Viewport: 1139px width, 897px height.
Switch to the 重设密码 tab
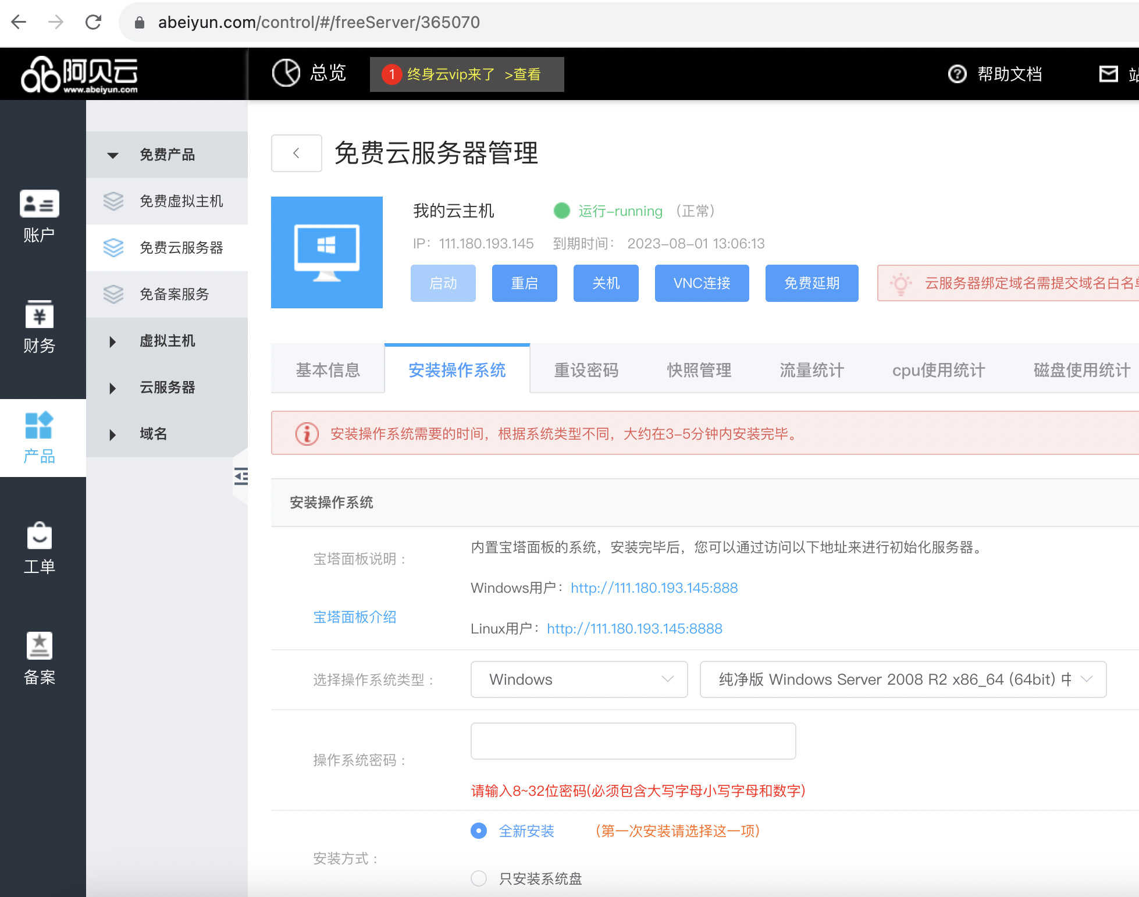point(586,370)
